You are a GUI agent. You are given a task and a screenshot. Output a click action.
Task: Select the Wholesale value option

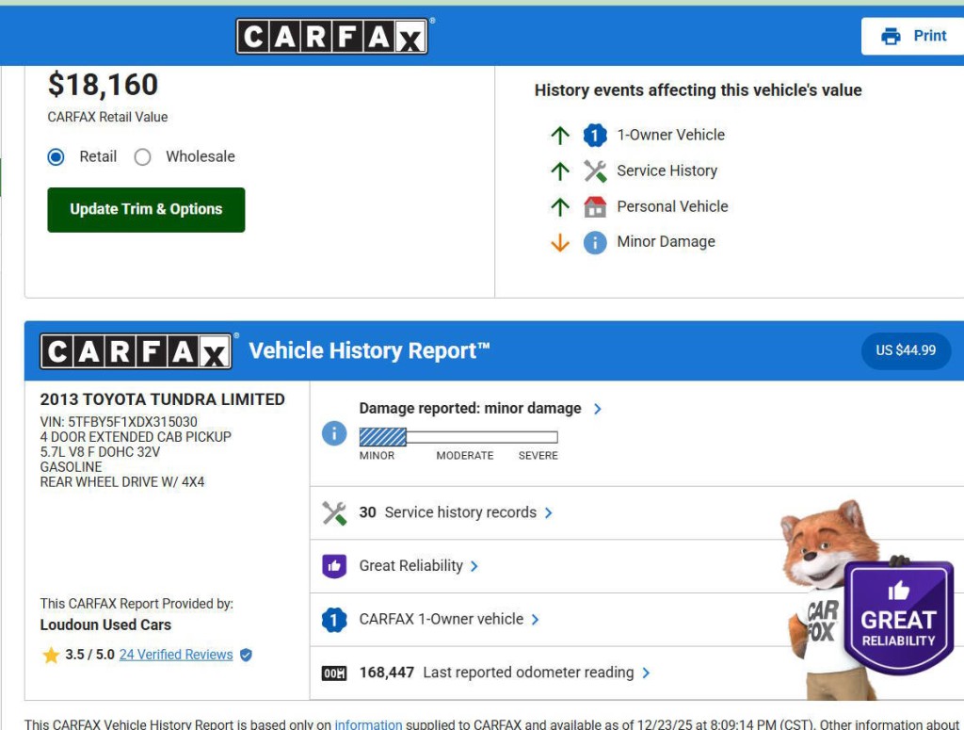point(143,157)
